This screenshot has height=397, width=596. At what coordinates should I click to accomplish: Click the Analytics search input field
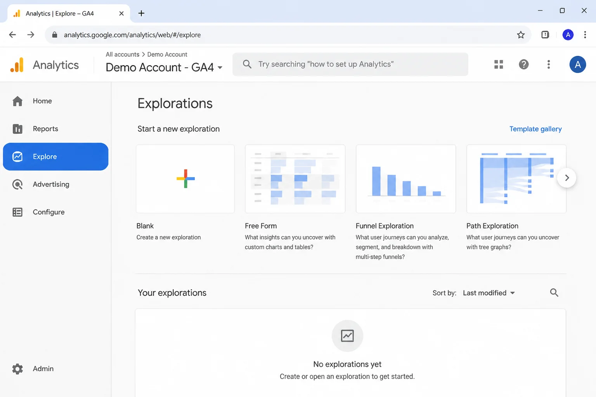350,64
